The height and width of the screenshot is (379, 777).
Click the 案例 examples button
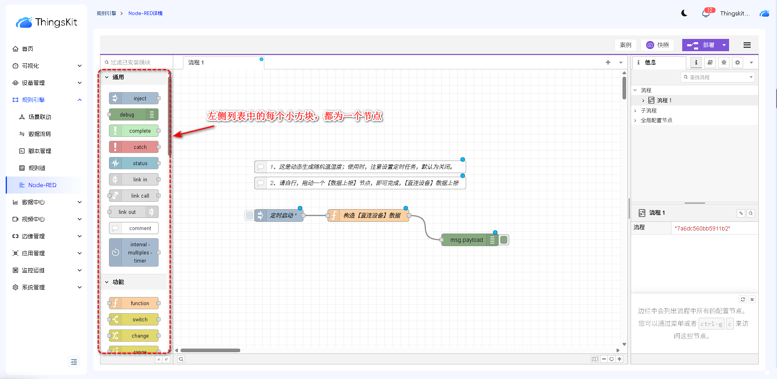point(625,45)
